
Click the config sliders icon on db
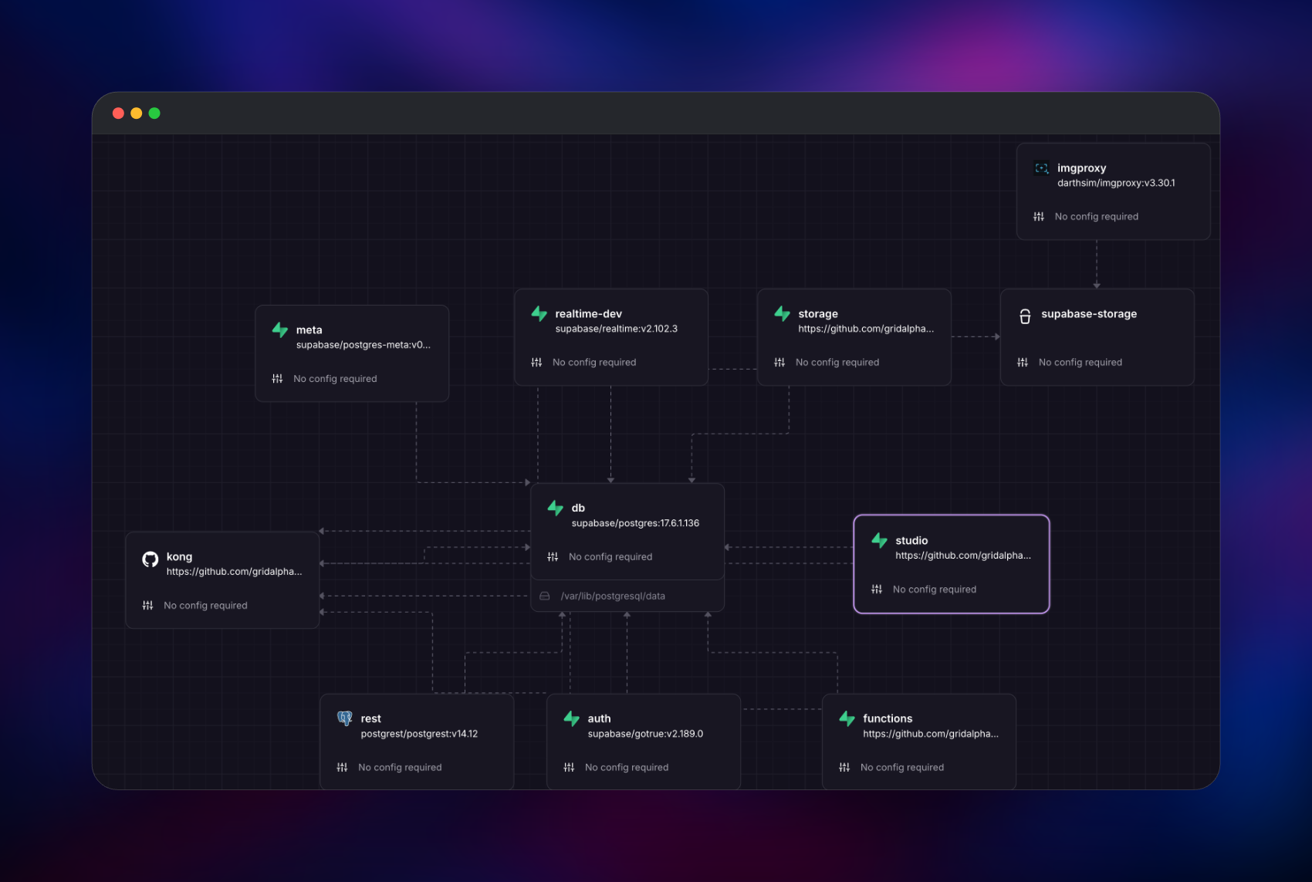pos(553,557)
